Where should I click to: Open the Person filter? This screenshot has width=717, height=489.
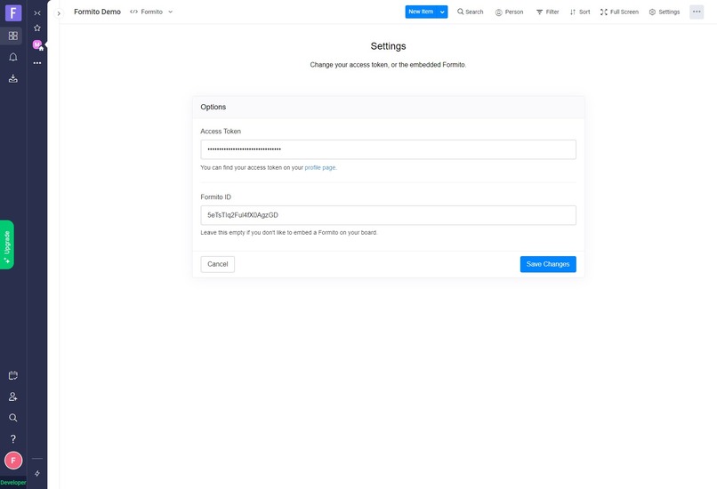[509, 12]
